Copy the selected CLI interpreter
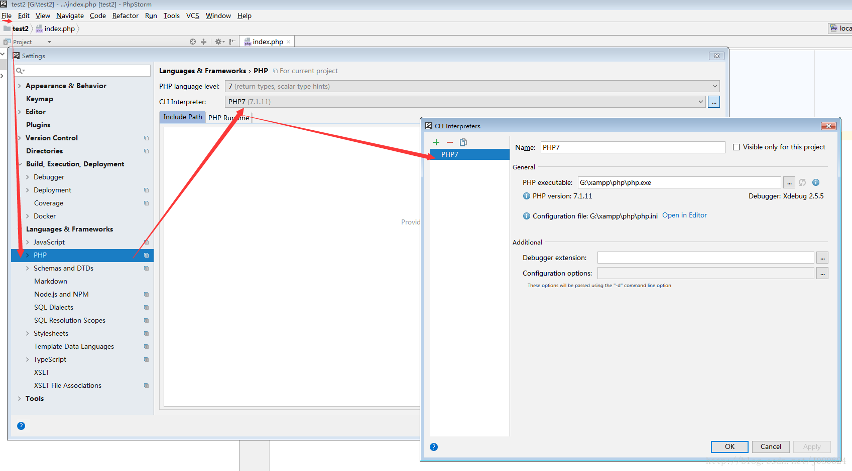The width and height of the screenshot is (852, 471). pos(463,142)
